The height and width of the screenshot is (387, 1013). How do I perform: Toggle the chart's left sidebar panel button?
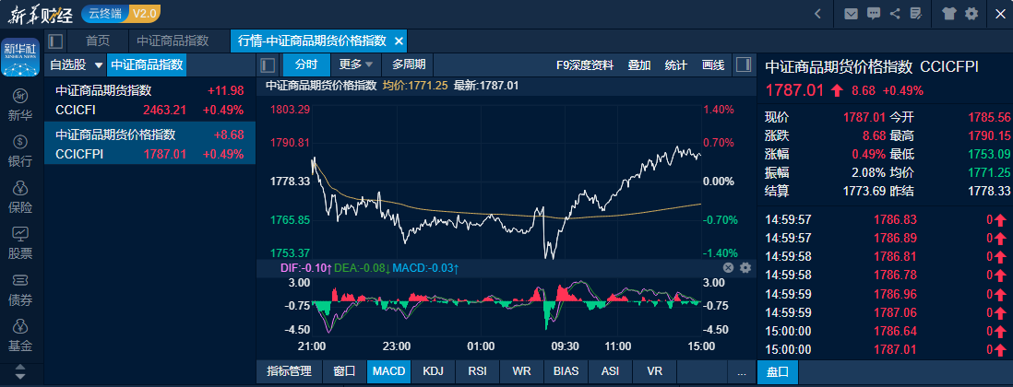[268, 65]
